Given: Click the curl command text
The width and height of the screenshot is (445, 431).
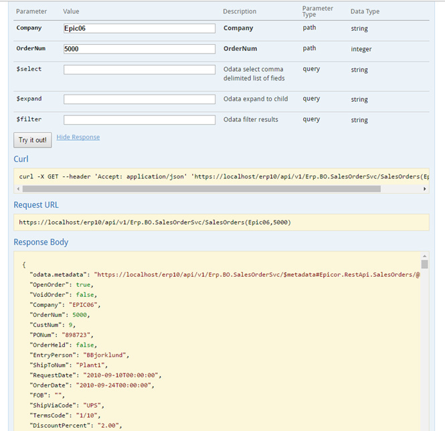Looking at the screenshot, I should coord(224,176).
